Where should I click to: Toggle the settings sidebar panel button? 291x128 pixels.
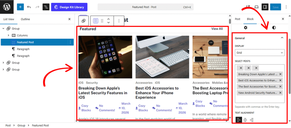click(265, 7)
